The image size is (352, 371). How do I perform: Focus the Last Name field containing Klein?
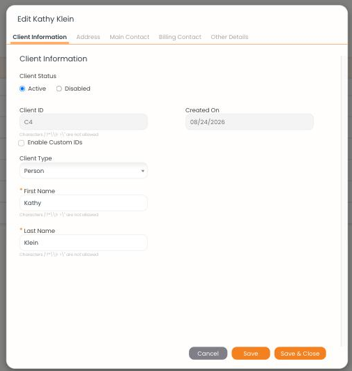tap(84, 243)
